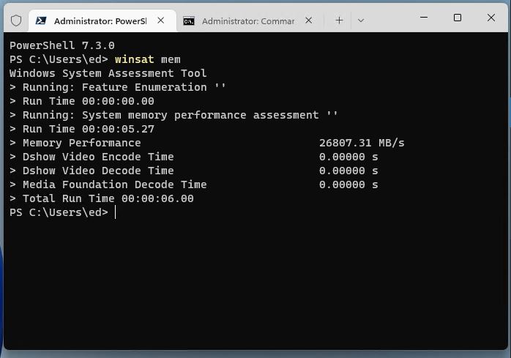Click 'Total Run Time 00:00:06.00' line
511x358 pixels.
[102, 198]
